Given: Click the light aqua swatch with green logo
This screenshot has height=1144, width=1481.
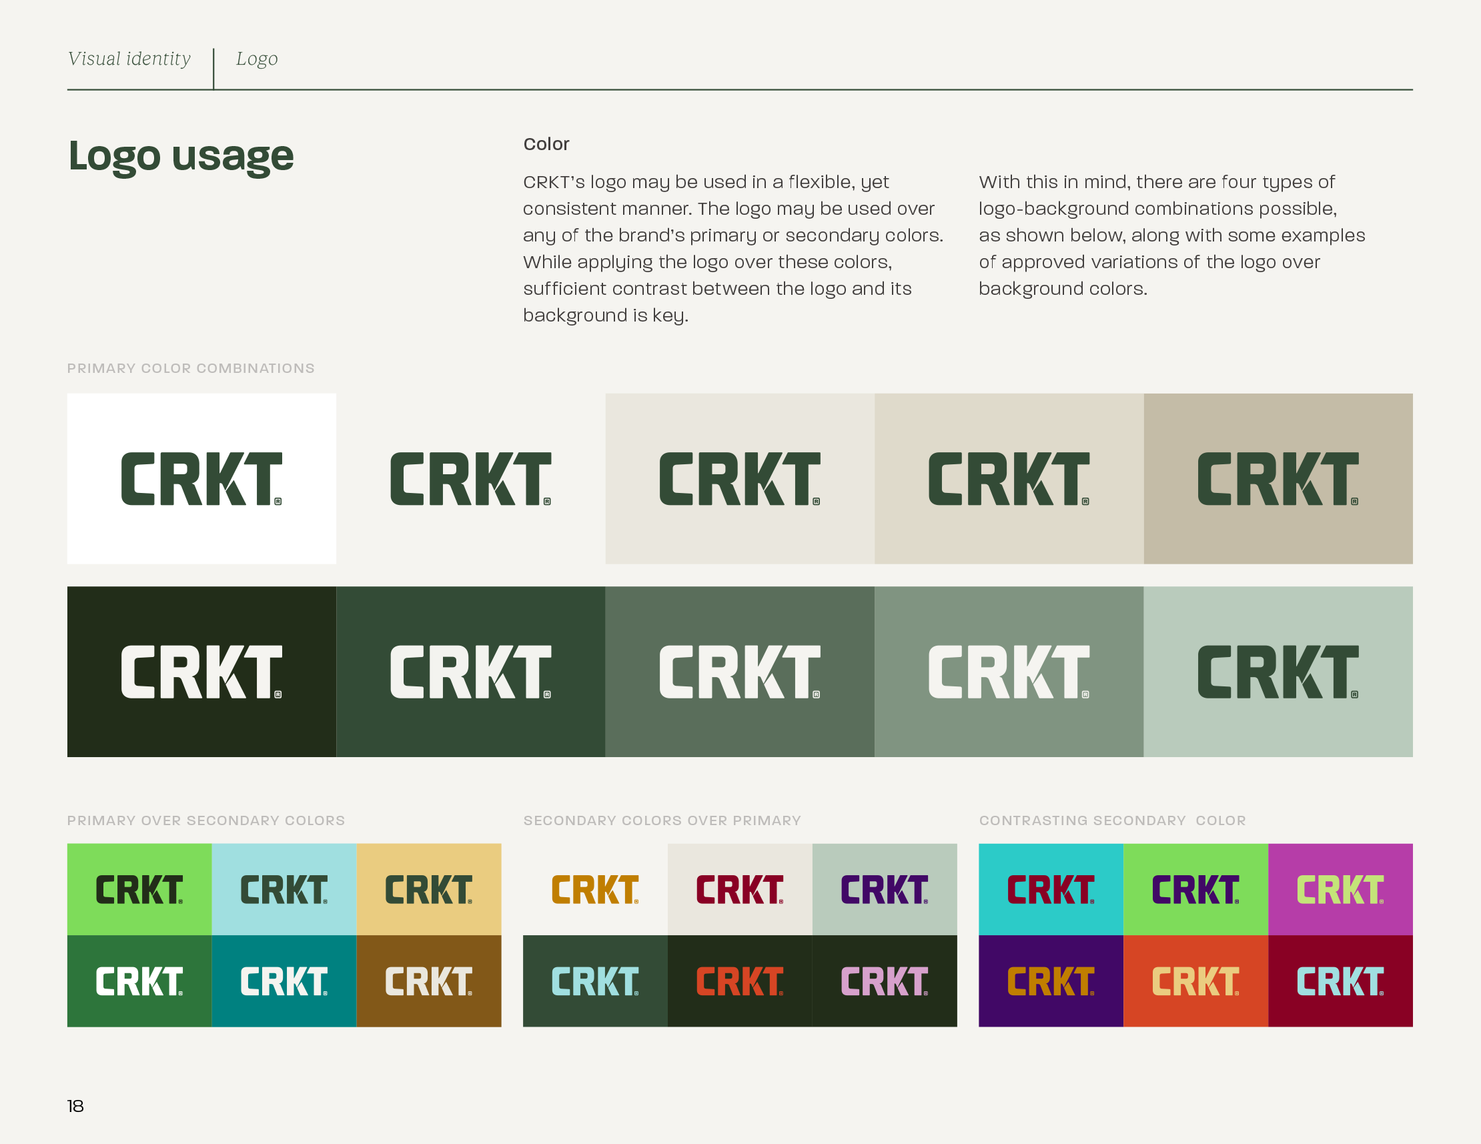Looking at the screenshot, I should [x=284, y=889].
